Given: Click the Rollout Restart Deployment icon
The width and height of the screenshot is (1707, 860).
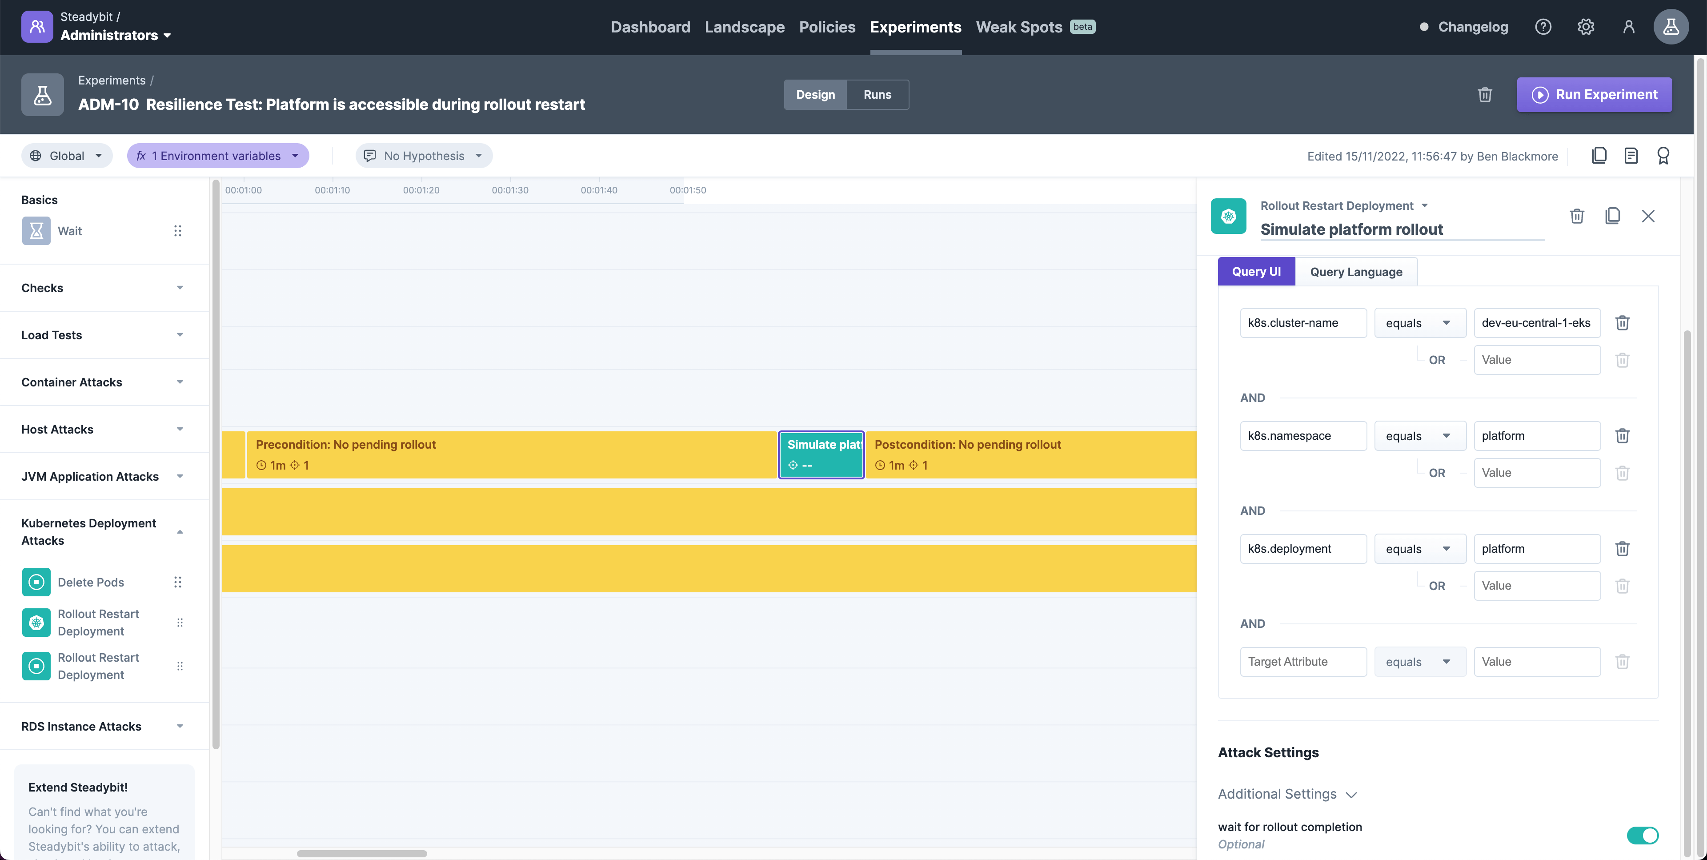Looking at the screenshot, I should (x=1227, y=216).
